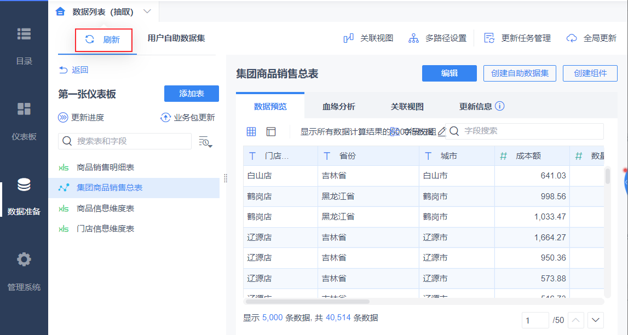Click the 950.36 cost cell
This screenshot has height=335, width=628.
(532, 258)
